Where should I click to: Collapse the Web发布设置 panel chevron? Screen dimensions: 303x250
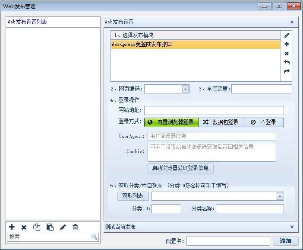[x=292, y=22]
